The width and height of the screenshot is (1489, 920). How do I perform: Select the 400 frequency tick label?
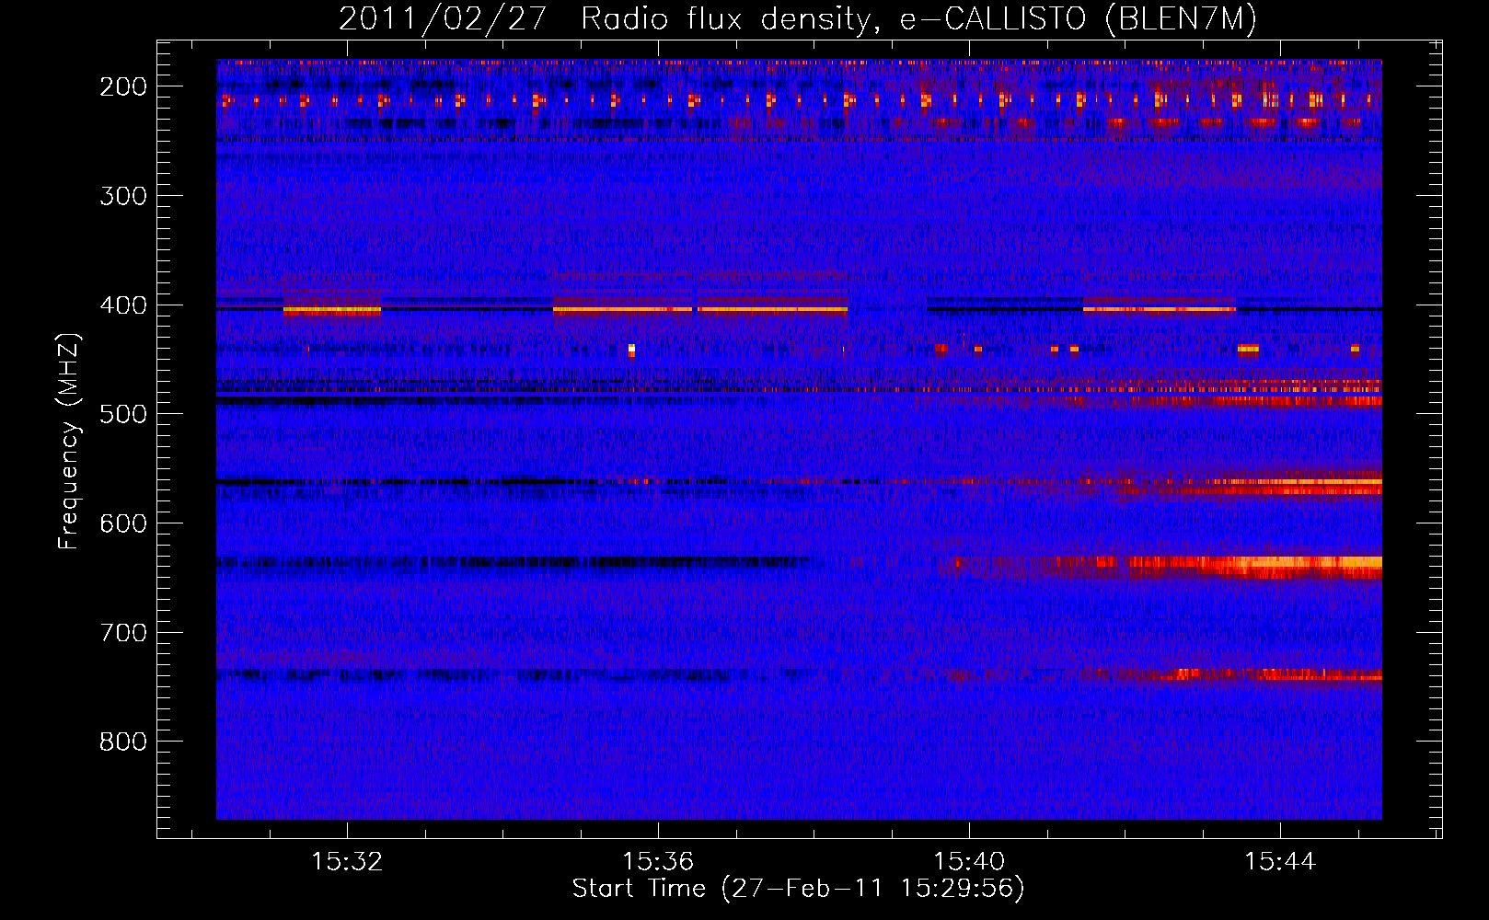click(123, 305)
